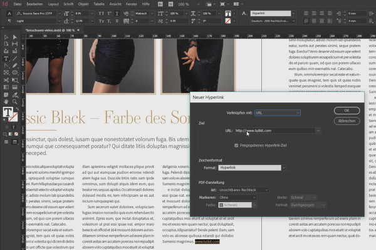Toggle All Caps (TT) button
Image resolution: width=376 pixels, height=250 pixels.
click(x=102, y=13)
